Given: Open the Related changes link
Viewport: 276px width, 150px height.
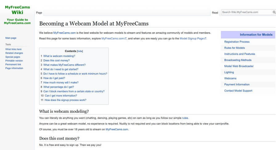Looking at the screenshot, I should (x=14, y=53).
